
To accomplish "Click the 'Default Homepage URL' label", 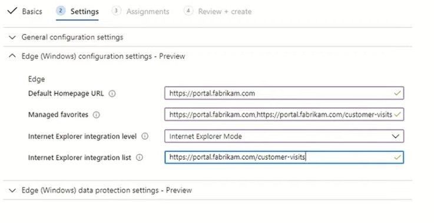I will (x=66, y=94).
